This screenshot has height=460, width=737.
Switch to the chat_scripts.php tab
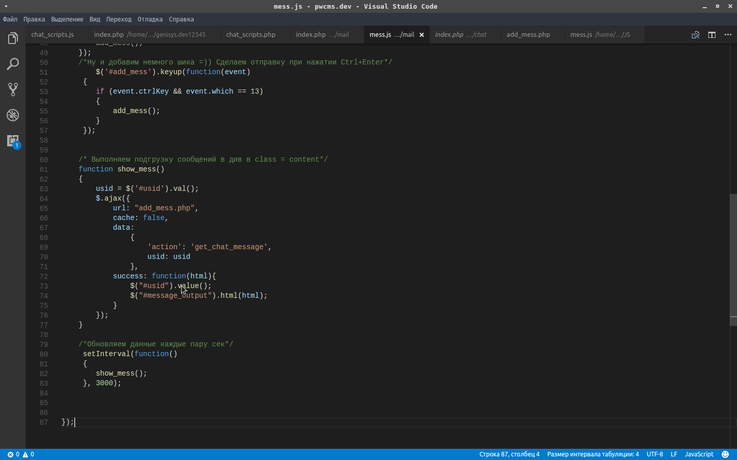click(x=251, y=35)
